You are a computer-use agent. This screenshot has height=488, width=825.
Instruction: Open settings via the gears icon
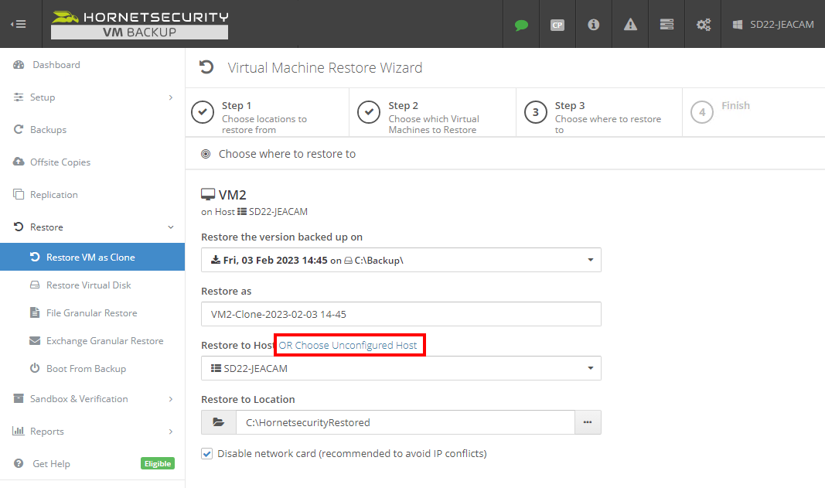(x=702, y=24)
